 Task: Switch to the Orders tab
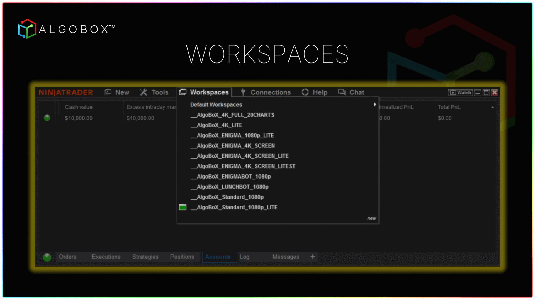(67, 257)
